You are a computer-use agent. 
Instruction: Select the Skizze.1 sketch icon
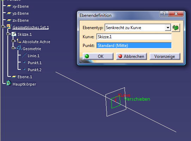click(14, 34)
